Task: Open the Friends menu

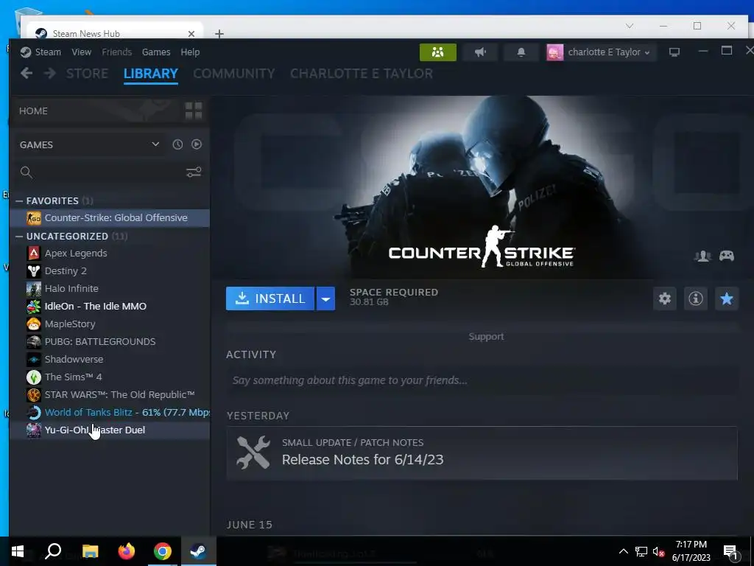Action: [117, 52]
